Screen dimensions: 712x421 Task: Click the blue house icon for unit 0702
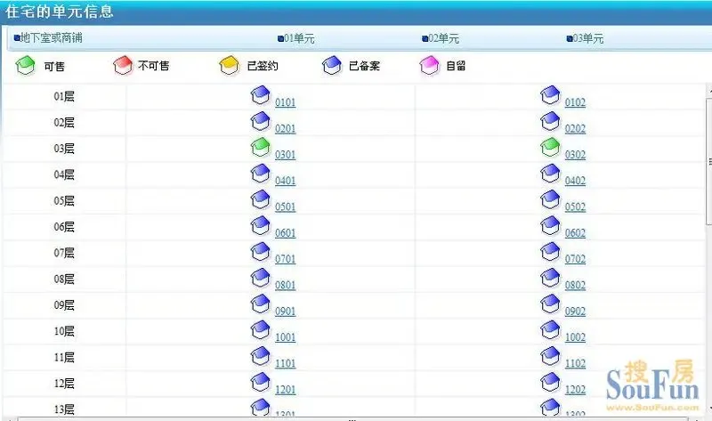point(550,252)
